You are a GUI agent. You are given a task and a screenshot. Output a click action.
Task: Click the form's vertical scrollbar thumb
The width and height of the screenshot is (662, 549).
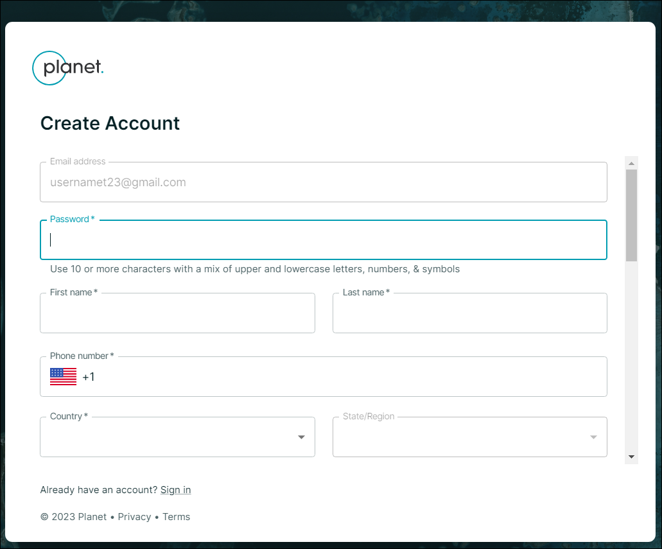631,215
